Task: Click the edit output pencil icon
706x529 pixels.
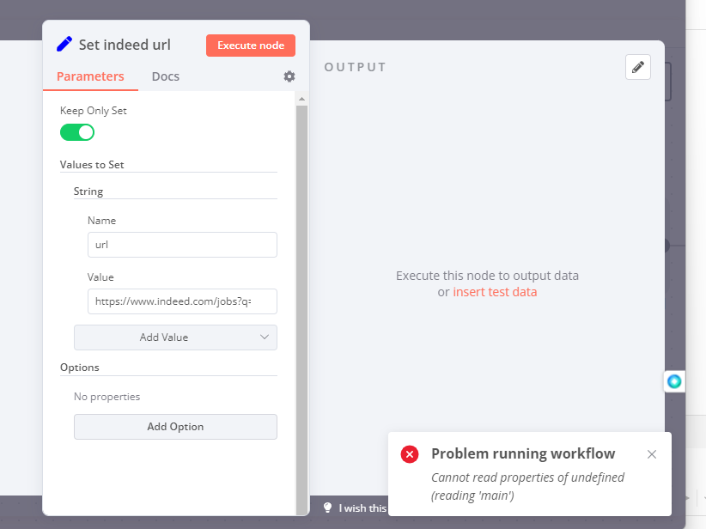Action: (638, 67)
